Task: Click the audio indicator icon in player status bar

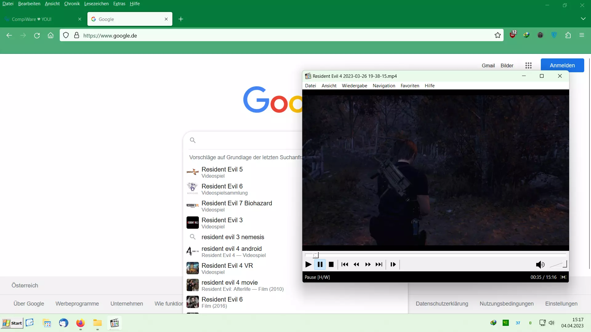Action: tap(564, 277)
